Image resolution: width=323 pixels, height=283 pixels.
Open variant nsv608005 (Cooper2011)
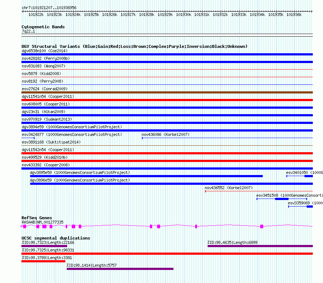pyautogui.click(x=46, y=104)
